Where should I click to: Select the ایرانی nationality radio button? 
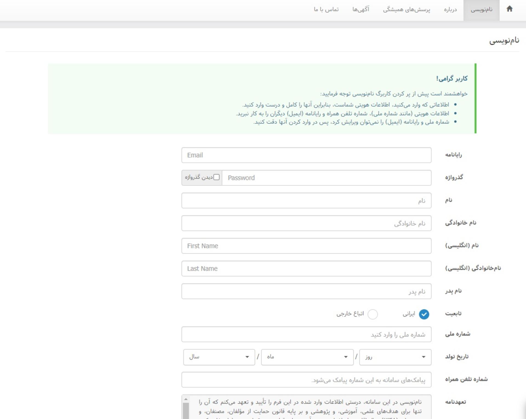click(x=424, y=314)
